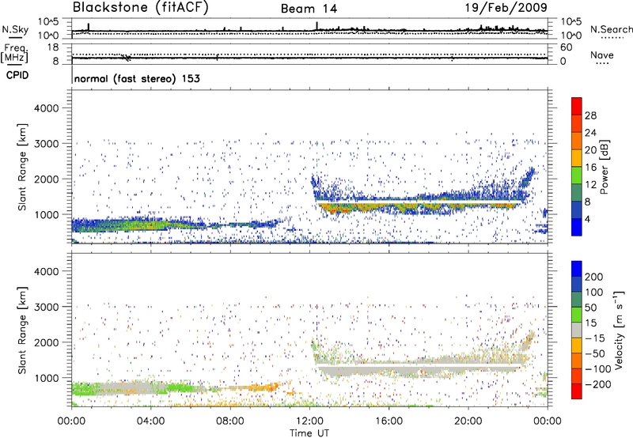Click the plot title "Blackstone (fitACF)"
Screen dimensions: 633x438
tap(140, 8)
